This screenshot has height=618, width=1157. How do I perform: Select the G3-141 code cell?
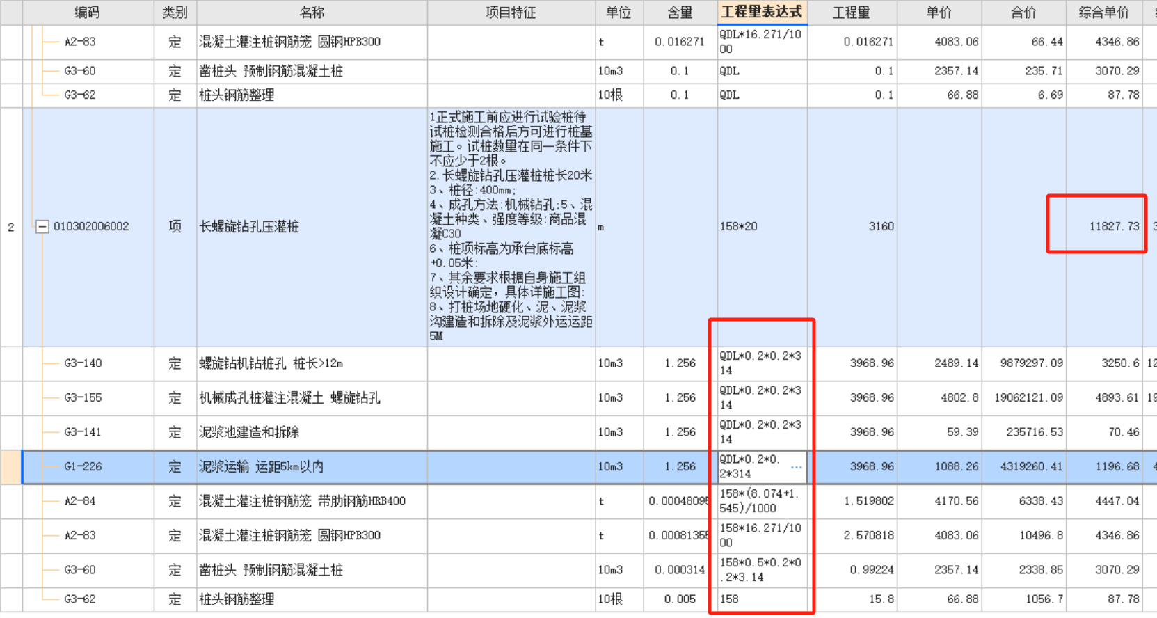click(83, 432)
